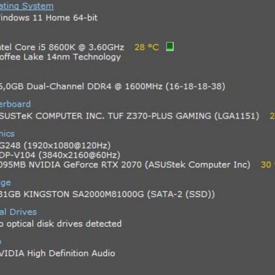This screenshot has width=275, height=275.
Task: Select the Dual-Channel DDR4 1600MHz RAM line
Action: click(x=112, y=87)
